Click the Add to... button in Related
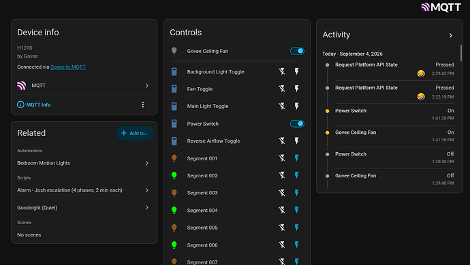 pos(135,133)
